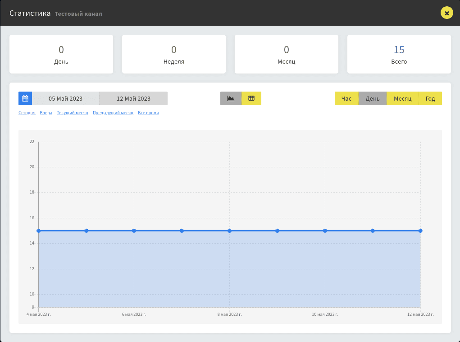Click the День summary card
Screen dimensions: 460x342
coord(61,54)
